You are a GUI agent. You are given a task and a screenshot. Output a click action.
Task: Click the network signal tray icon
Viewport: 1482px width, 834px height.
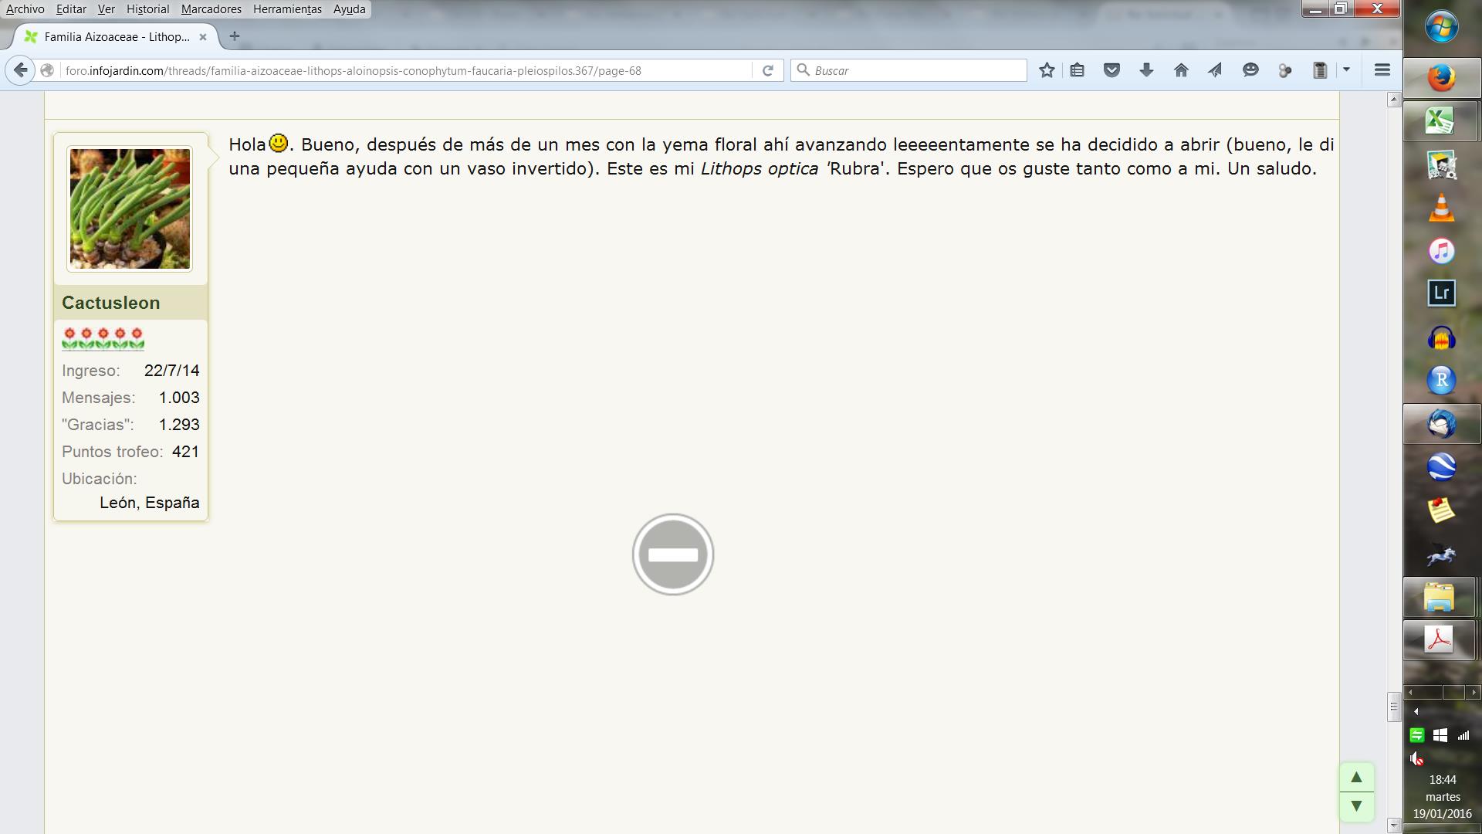tap(1463, 735)
